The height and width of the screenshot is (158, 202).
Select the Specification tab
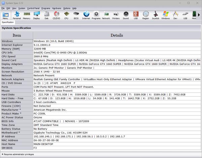point(8,22)
